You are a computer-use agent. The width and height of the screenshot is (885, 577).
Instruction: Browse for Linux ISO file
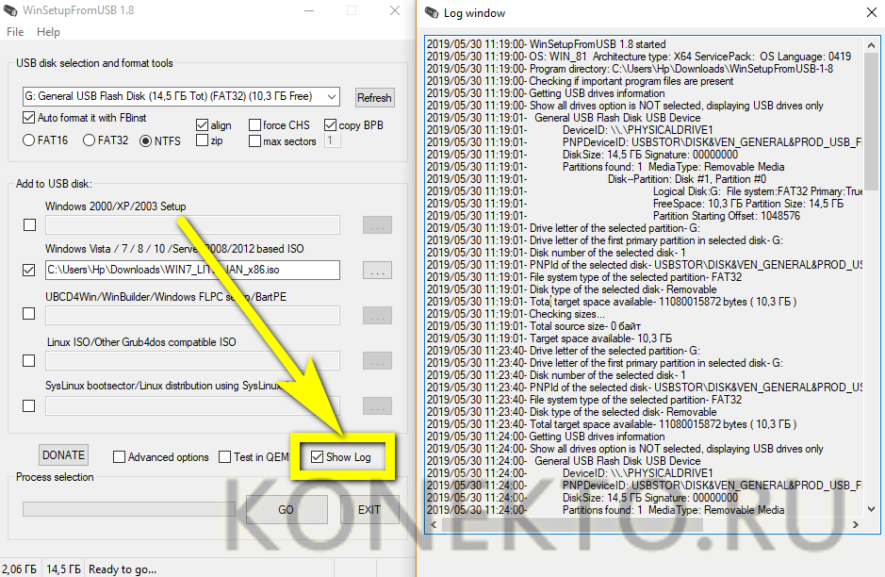(377, 360)
